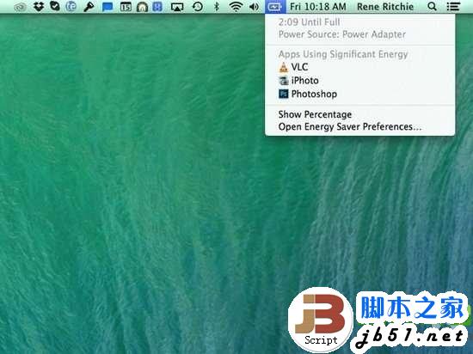Screen dimensions: 473x354
Task: Open the volume control menu
Action: click(x=254, y=7)
